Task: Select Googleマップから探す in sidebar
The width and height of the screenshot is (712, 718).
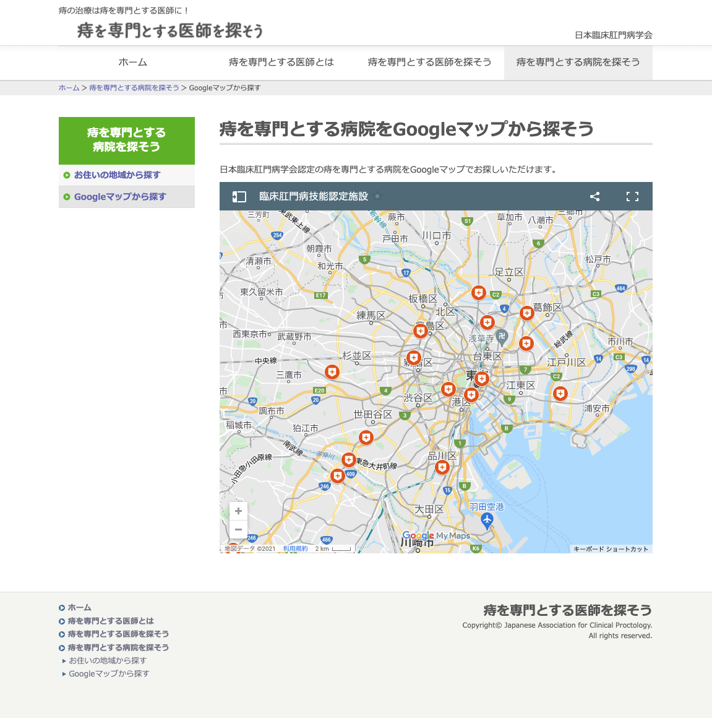Action: click(120, 197)
